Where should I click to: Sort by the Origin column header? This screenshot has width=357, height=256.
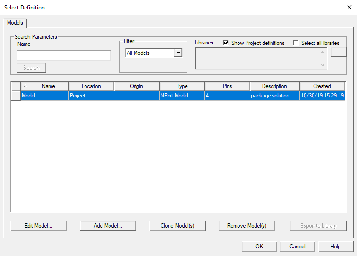coord(136,86)
